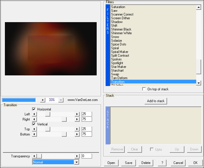Click the Transparency value input field

tap(87, 156)
